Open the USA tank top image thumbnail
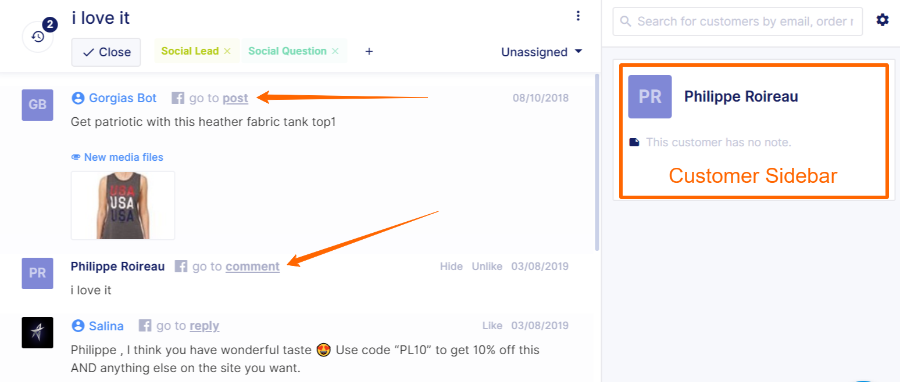 (x=123, y=206)
